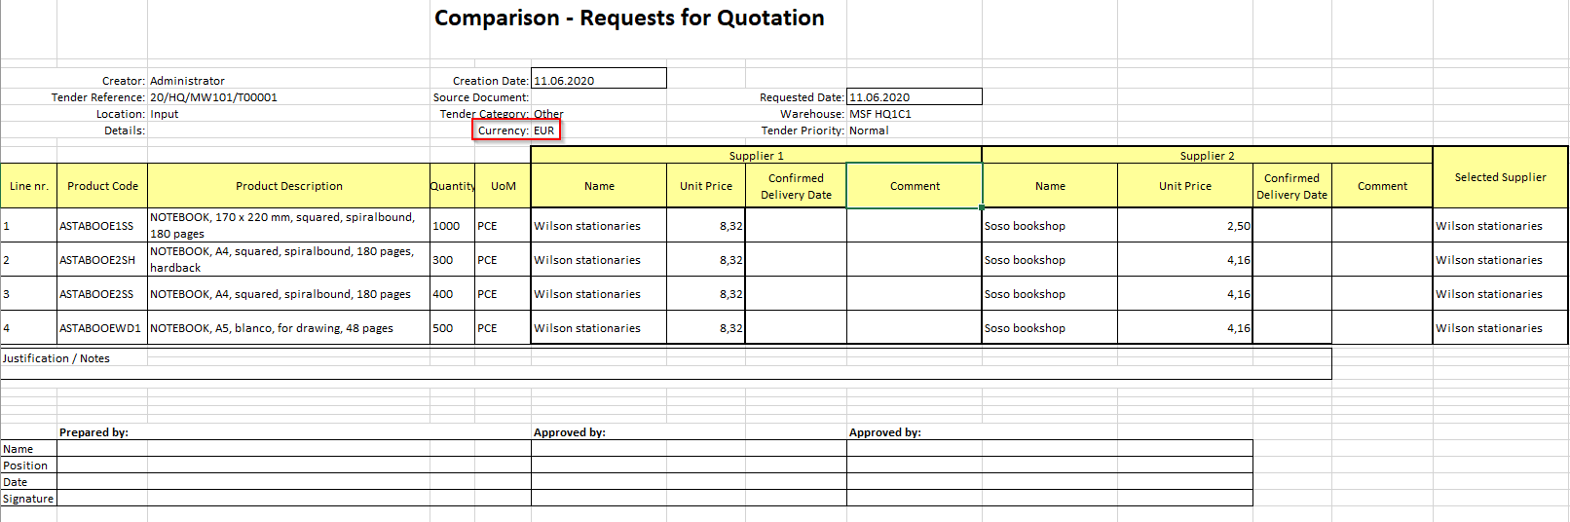Viewport: 1570px width, 522px height.
Task: Click the Prepared by Name input cell
Action: pos(292,449)
